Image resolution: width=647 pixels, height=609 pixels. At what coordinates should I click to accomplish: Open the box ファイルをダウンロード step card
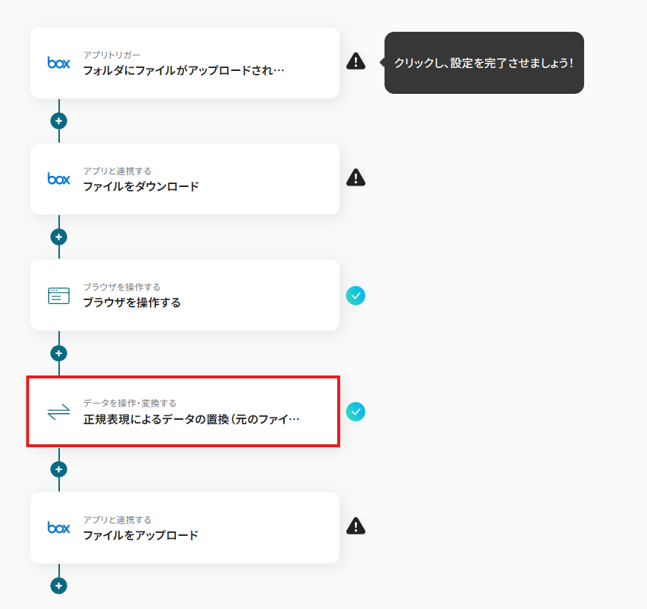pyautogui.click(x=185, y=179)
